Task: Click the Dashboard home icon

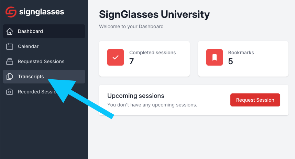Action: 10,31
